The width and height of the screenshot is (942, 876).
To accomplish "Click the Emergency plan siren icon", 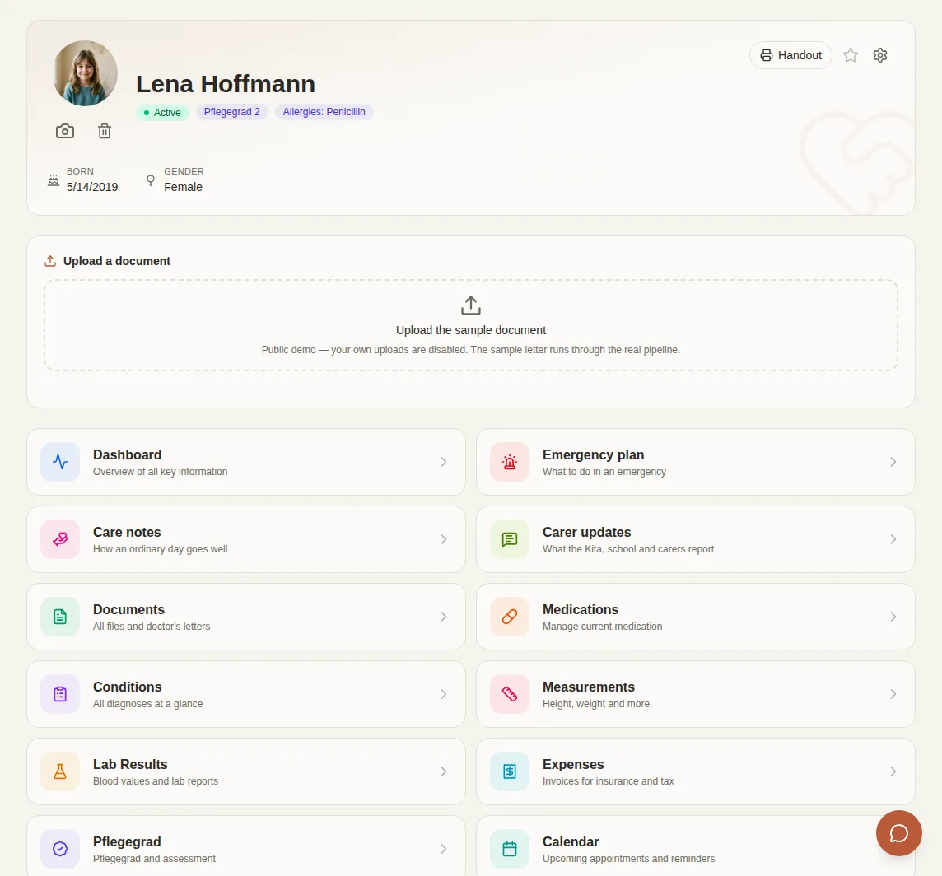I will (510, 462).
